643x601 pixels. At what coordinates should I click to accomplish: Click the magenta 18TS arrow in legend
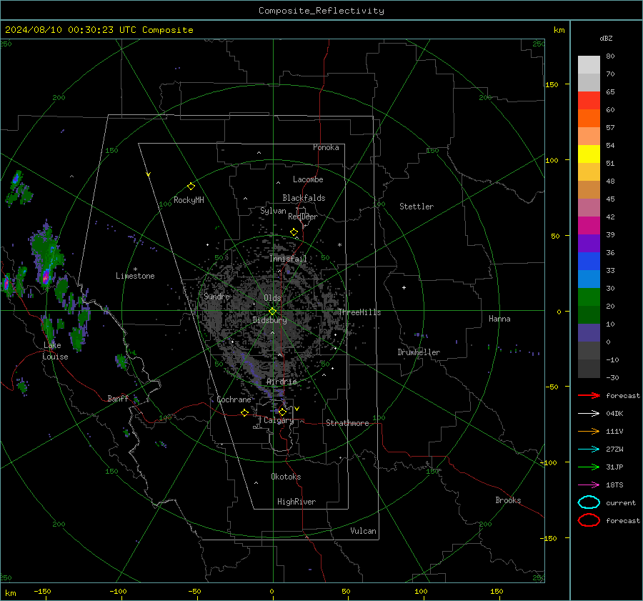click(x=589, y=485)
